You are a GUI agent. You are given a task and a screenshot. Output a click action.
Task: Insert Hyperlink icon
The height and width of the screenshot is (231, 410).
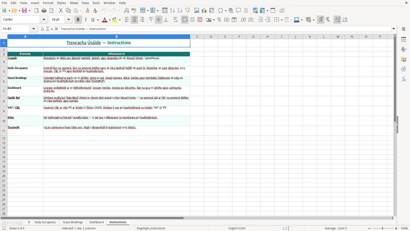[231, 11]
